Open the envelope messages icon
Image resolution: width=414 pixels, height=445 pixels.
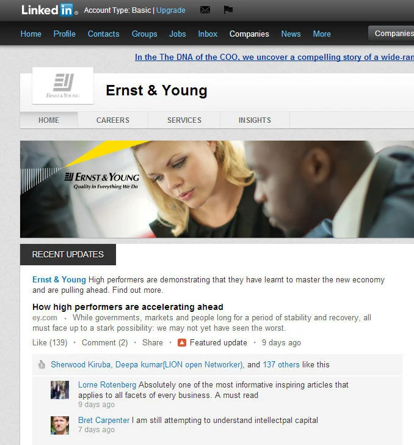(x=205, y=10)
